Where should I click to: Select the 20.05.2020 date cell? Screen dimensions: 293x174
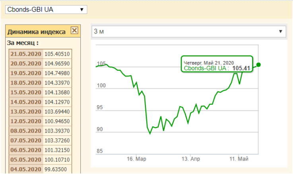pyautogui.click(x=26, y=64)
